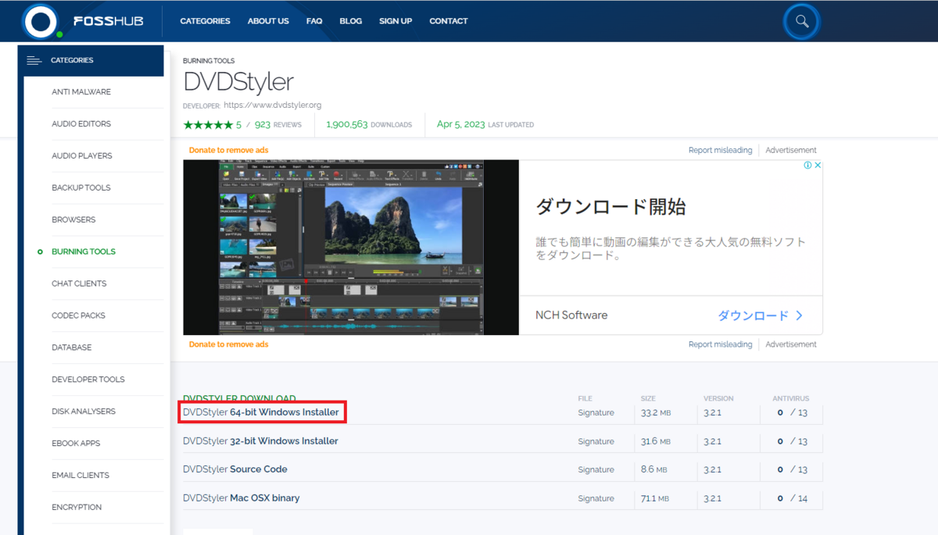Select CHAT CLIENTS category in the sidebar

(x=79, y=284)
